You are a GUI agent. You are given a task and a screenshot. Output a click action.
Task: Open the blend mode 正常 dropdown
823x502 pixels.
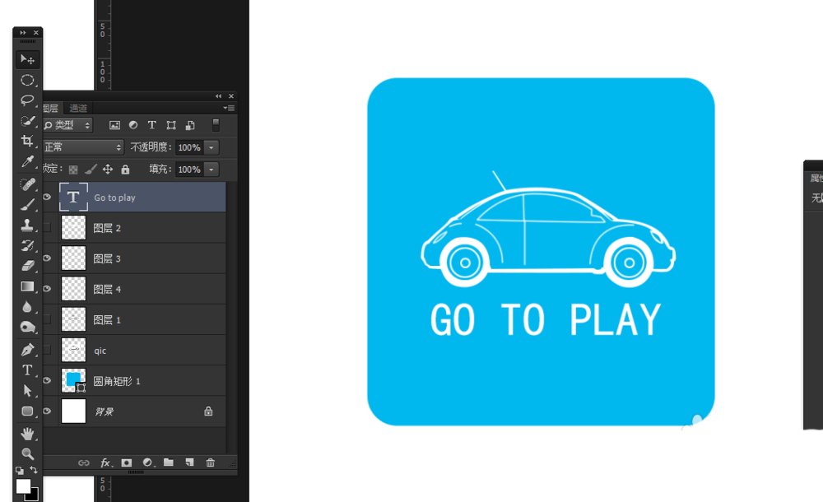tap(81, 147)
